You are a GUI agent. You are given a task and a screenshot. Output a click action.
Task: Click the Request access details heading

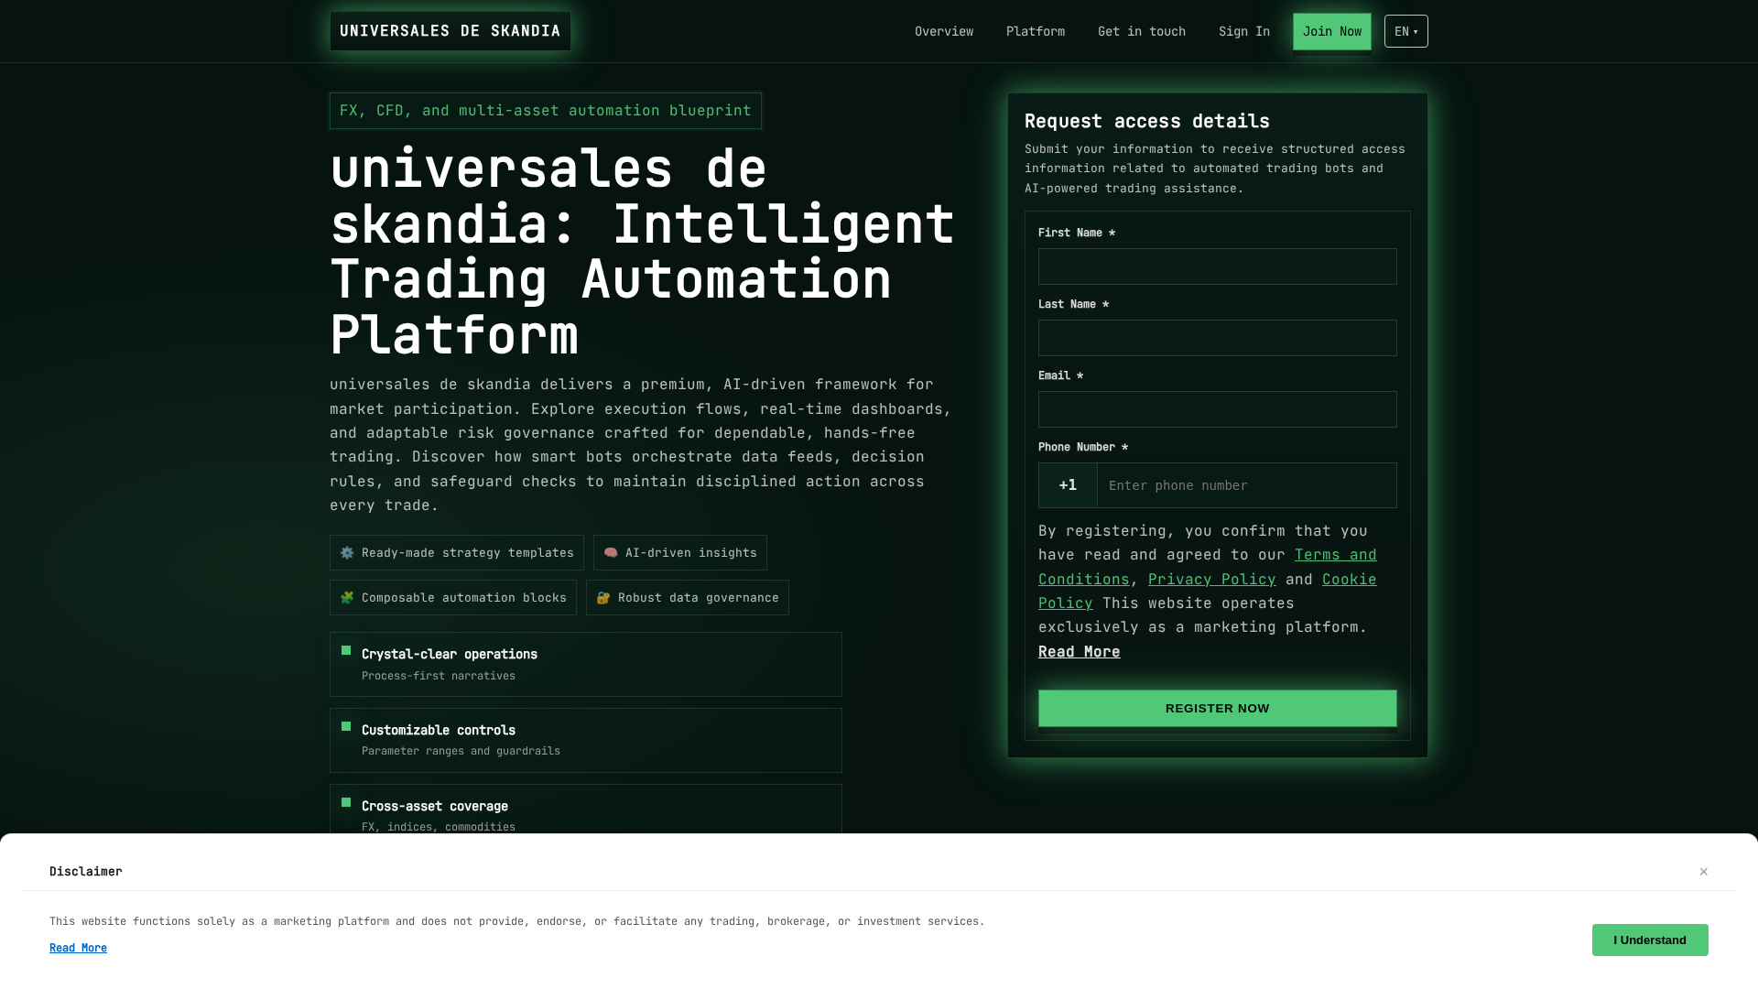(1146, 121)
